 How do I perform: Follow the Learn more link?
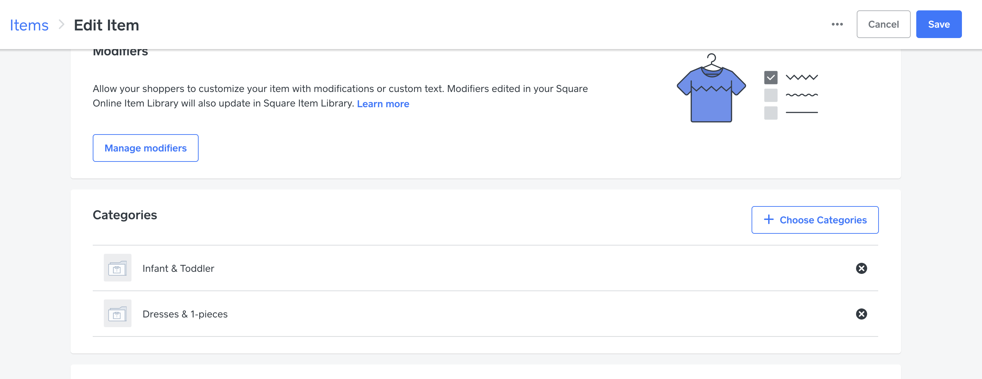(383, 104)
